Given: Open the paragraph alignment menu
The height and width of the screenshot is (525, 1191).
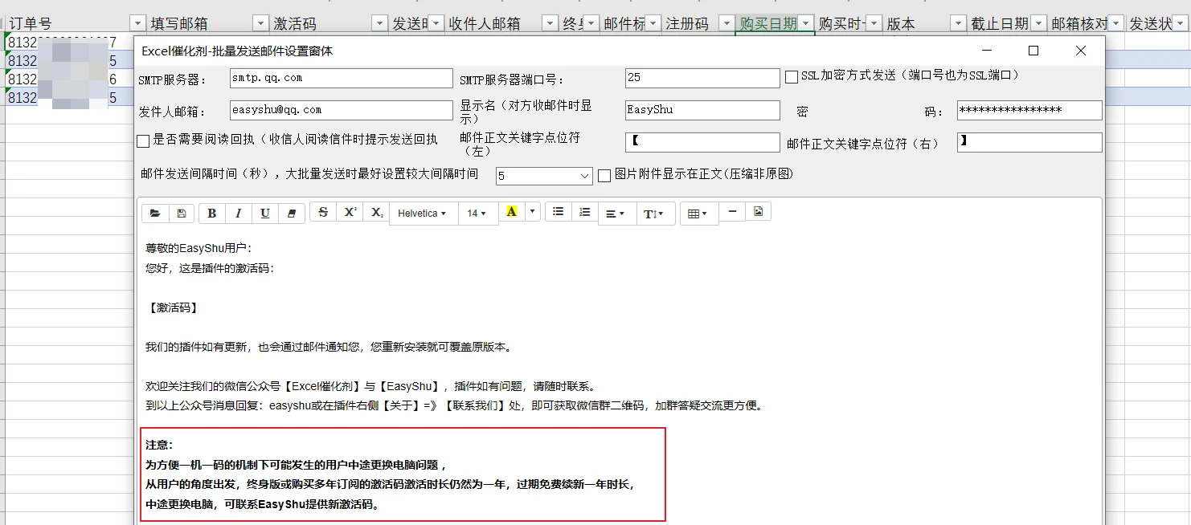Looking at the screenshot, I should click(x=616, y=214).
